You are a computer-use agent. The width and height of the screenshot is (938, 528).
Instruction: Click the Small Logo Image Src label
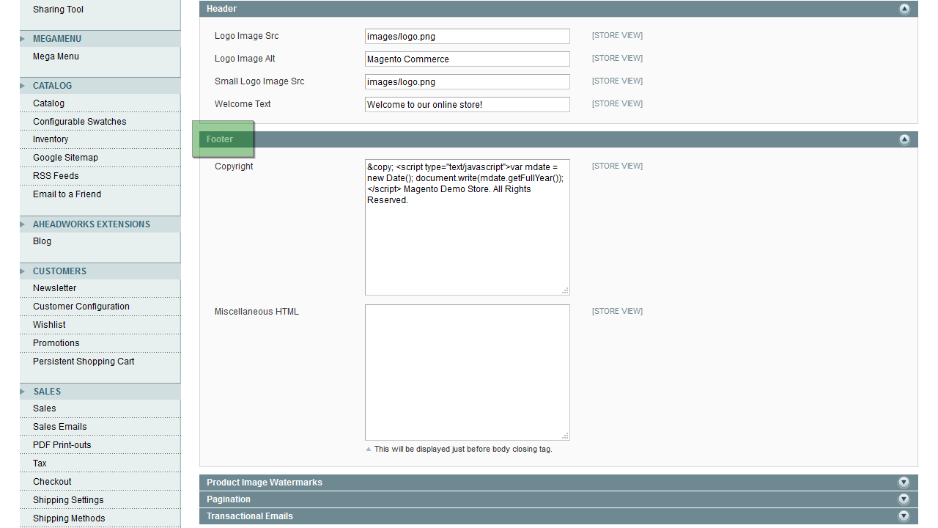click(x=259, y=81)
